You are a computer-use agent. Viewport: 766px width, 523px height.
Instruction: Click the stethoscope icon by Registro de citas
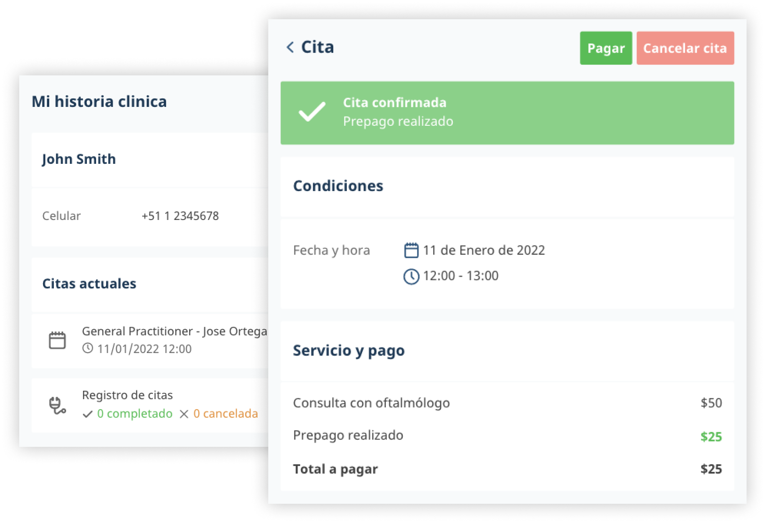point(57,405)
